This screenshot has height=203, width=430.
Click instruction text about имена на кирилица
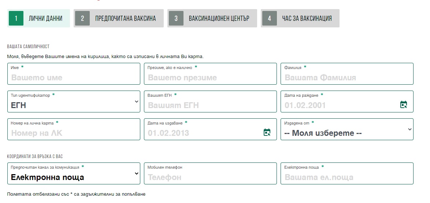click(105, 57)
